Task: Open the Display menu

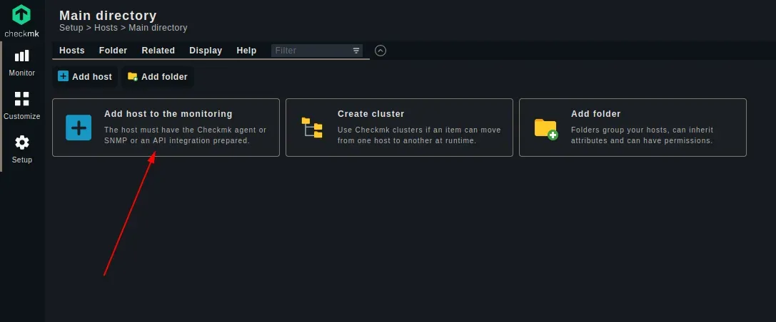Action: (x=206, y=51)
